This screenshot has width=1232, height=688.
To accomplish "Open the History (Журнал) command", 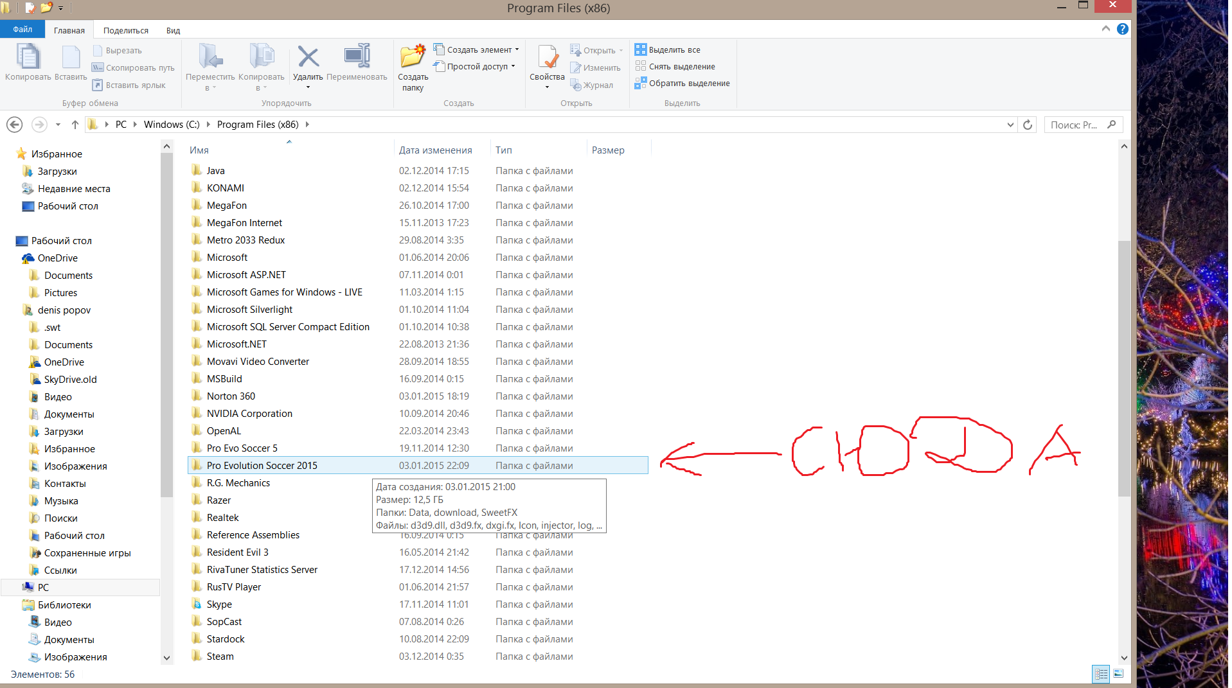I will click(592, 85).
